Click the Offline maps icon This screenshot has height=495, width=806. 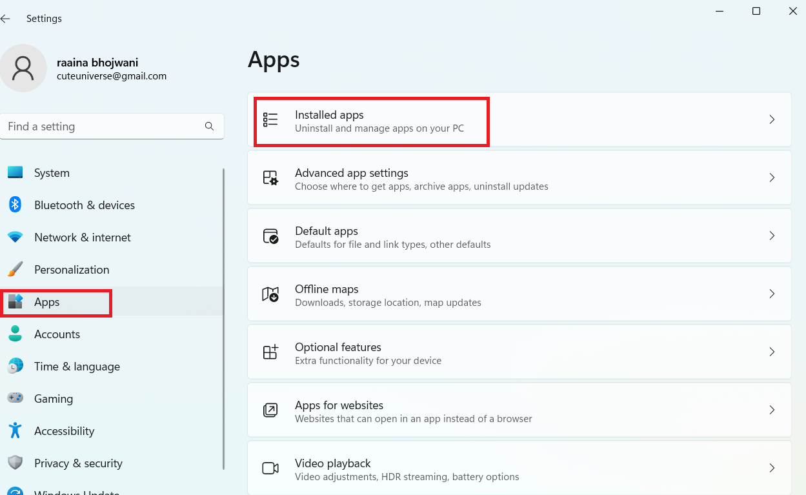click(270, 294)
